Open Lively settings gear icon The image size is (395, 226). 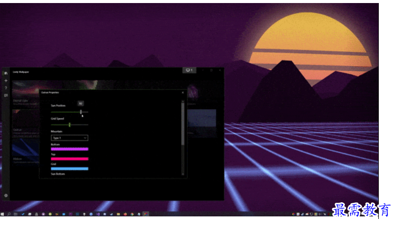pyautogui.click(x=6, y=195)
